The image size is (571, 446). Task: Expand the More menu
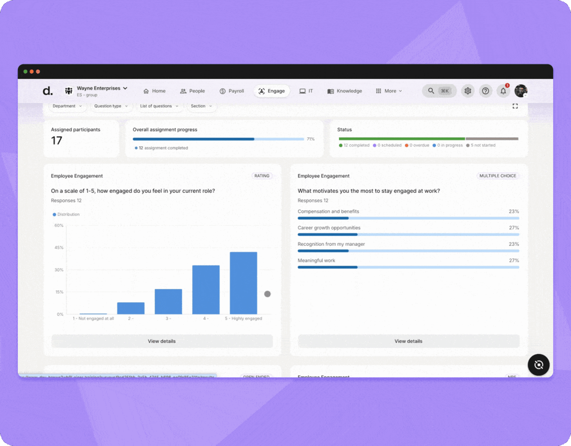point(389,91)
